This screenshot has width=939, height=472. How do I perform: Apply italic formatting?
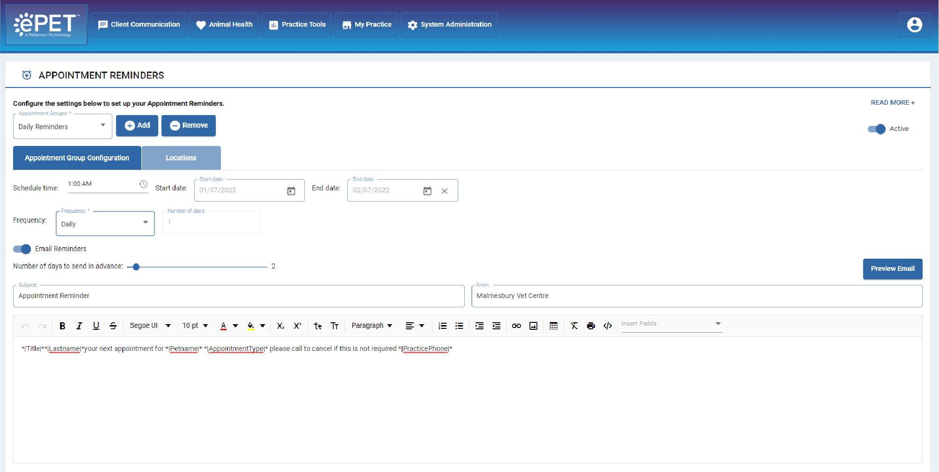coord(79,326)
